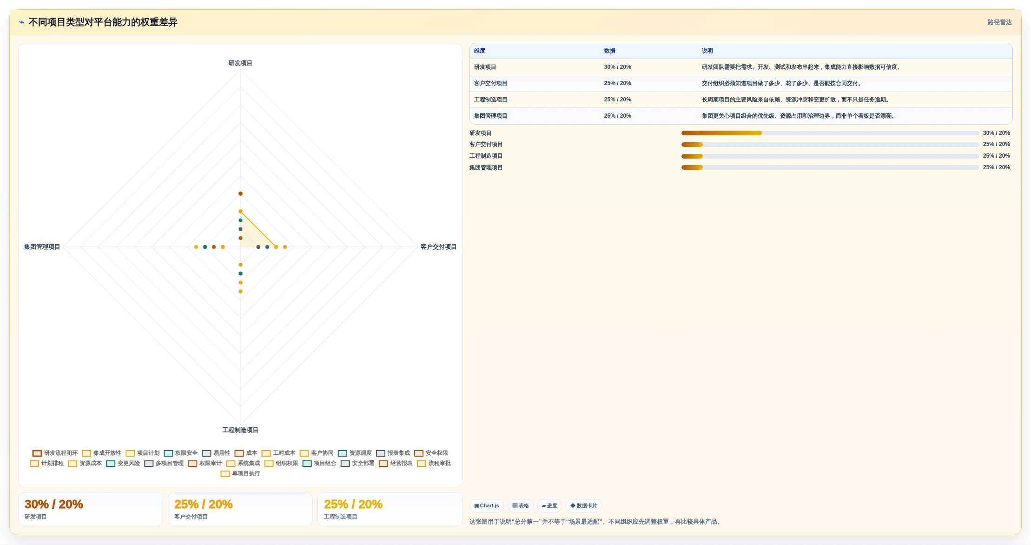Toggle the 集成开放性 legend entry

coord(101,453)
